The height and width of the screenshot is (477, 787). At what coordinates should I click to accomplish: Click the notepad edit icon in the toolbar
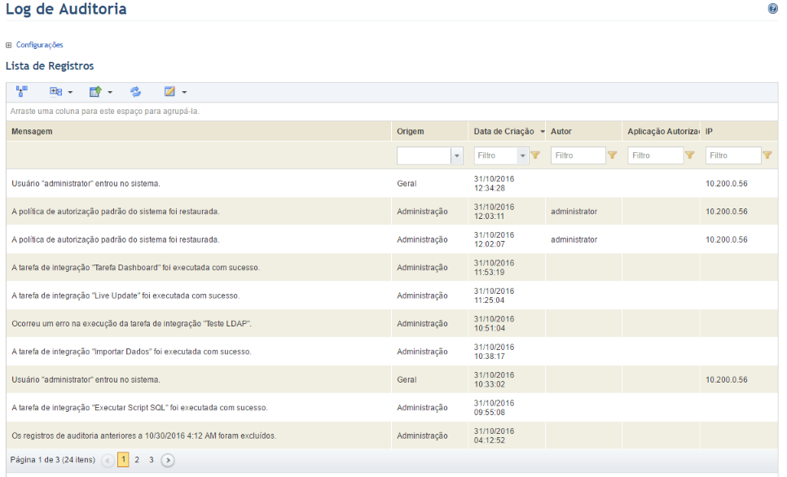(169, 91)
